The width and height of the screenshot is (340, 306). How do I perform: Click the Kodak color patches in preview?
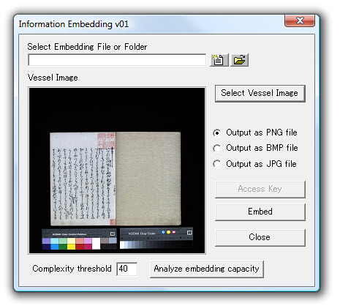pos(79,239)
